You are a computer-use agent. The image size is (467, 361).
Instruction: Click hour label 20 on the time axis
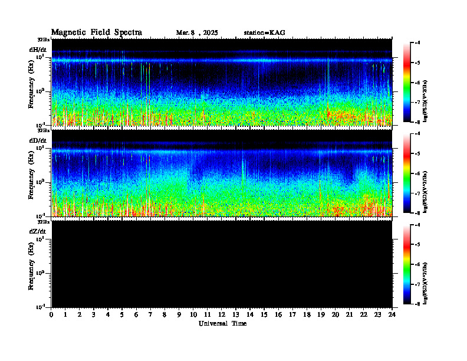point(335,315)
